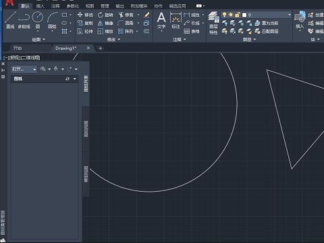Toggle layer 0 freeze sun icon
This screenshot has width=324, height=243.
pyautogui.click(x=231, y=15)
